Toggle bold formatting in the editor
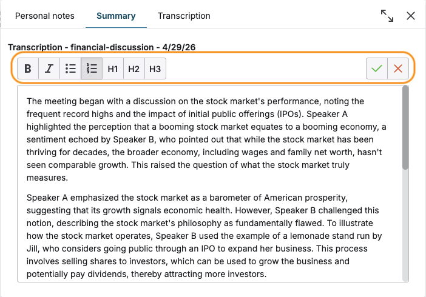Viewport: 426px width, 297px height. pyautogui.click(x=28, y=68)
